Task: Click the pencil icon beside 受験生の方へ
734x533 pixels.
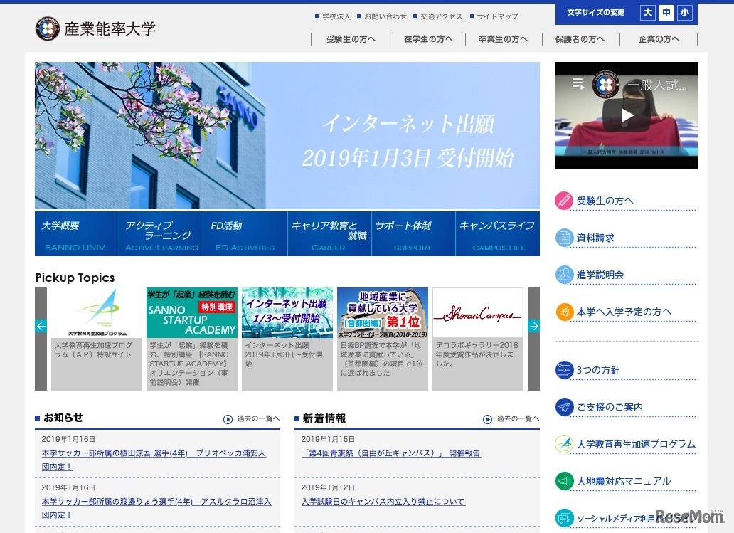Action: point(563,201)
